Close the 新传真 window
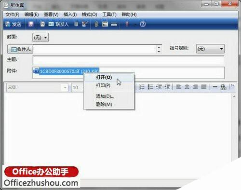241x190 pixels. coord(230,4)
